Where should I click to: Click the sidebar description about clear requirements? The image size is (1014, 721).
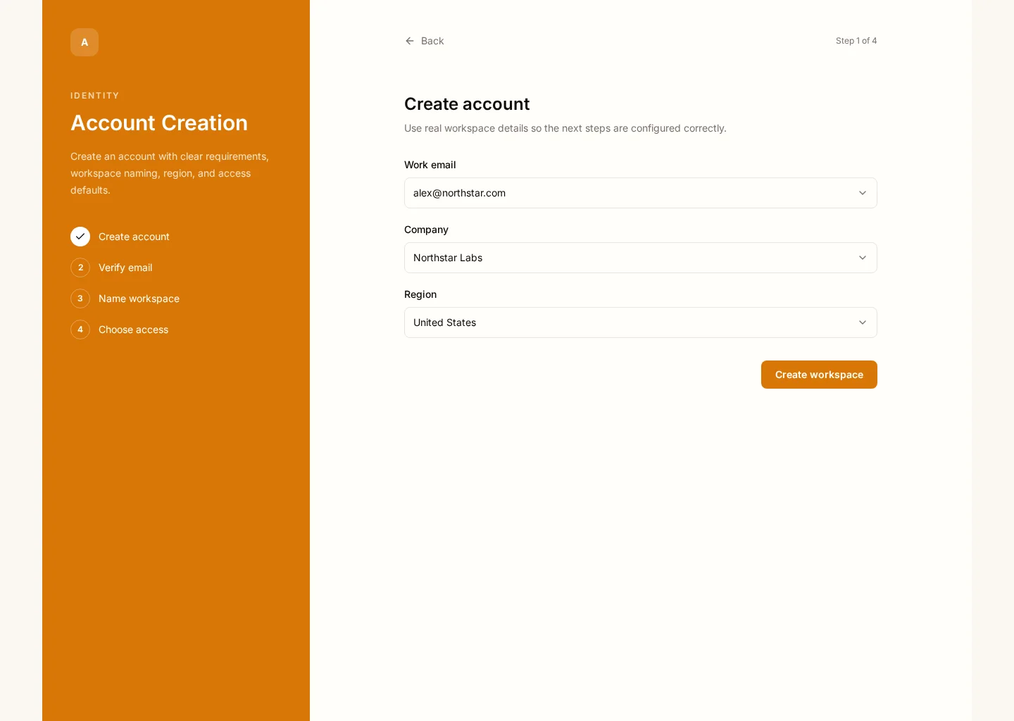tap(170, 173)
